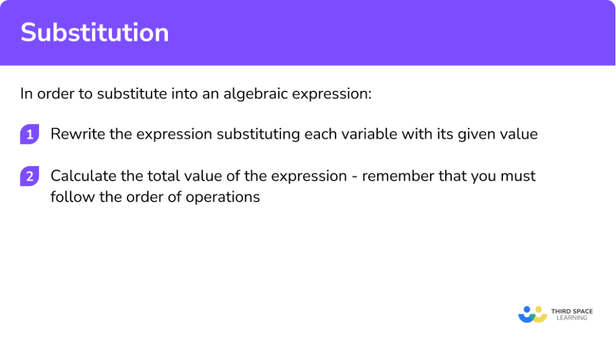Click the purple step 1 number badge
This screenshot has width=616, height=349.
pyautogui.click(x=29, y=134)
